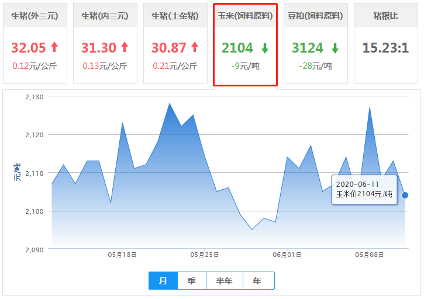Click the 15.23:1 ratio value
This screenshot has width=424, height=299.
385,48
